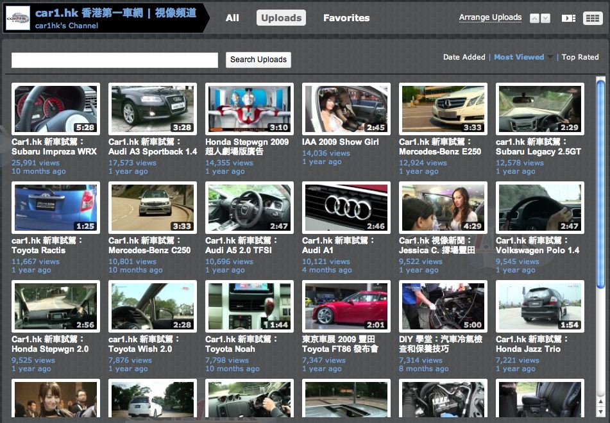Open Jessica C. news video thumbnail
Viewport: 610px width, 423px height.
tap(443, 208)
